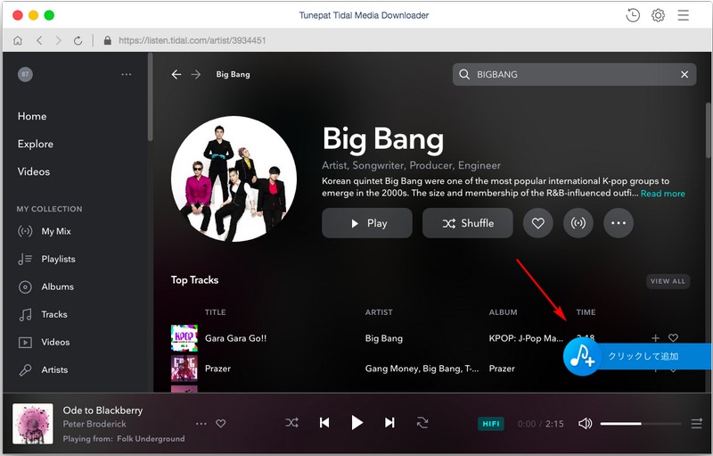713x456 pixels.
Task: Open Artists in collection
Action: tap(43, 370)
